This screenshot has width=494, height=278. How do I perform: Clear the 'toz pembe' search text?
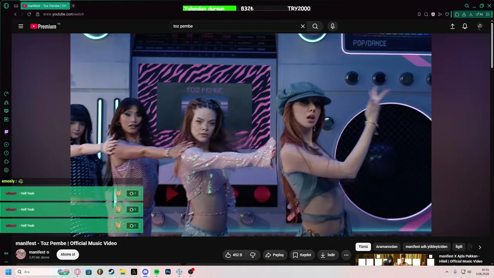point(303,26)
